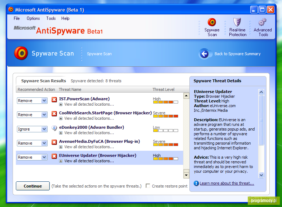Click threat details scroll up arrow
282x207 pixels.
pos(261,92)
